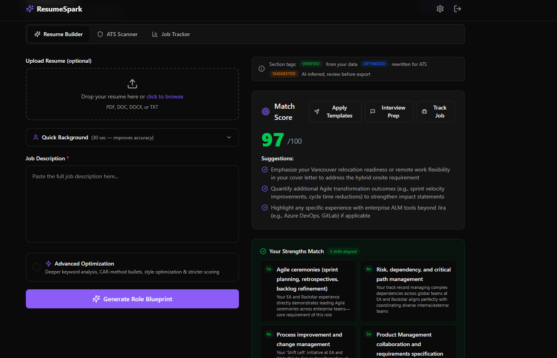The width and height of the screenshot is (557, 358).
Task: Go to the Job Tracker tab
Action: coord(171,34)
